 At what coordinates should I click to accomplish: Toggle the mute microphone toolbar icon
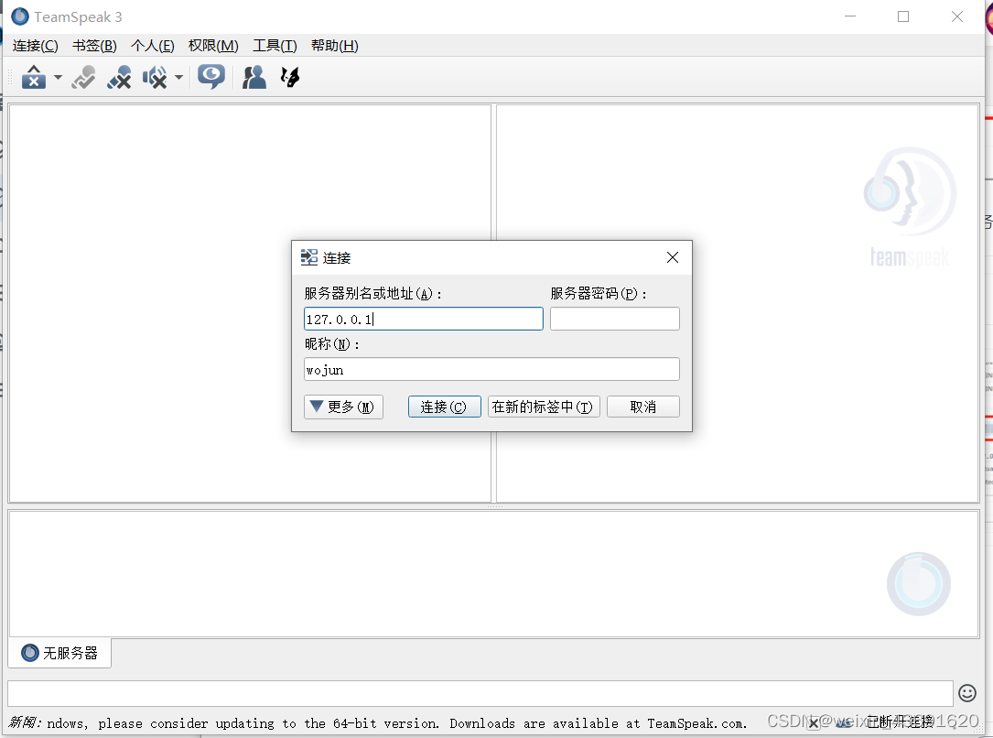coord(119,77)
